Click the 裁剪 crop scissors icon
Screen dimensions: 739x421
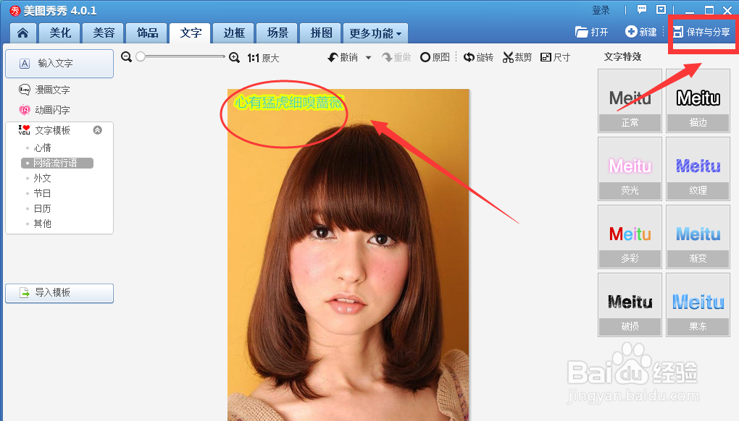pyautogui.click(x=508, y=57)
